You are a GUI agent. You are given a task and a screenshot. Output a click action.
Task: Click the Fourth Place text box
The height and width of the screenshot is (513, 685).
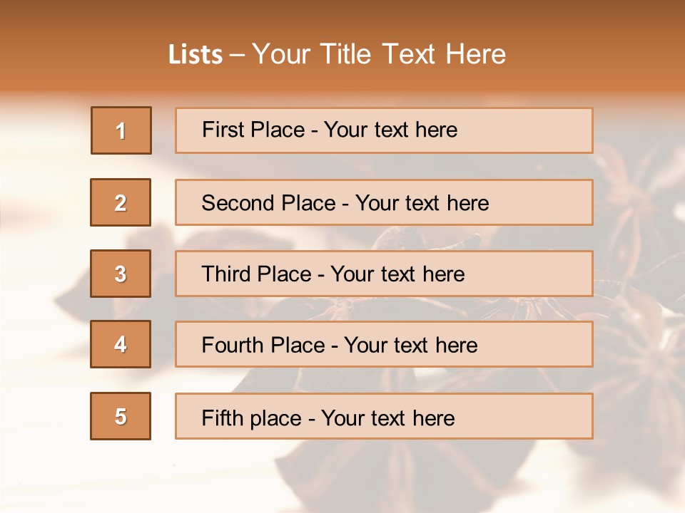coord(384,344)
